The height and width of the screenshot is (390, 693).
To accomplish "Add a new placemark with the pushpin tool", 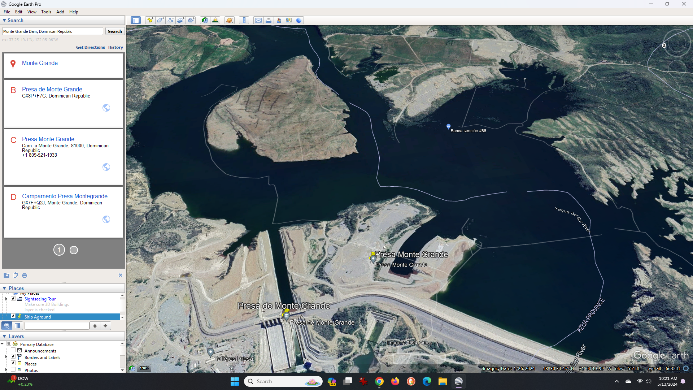I will pyautogui.click(x=150, y=20).
